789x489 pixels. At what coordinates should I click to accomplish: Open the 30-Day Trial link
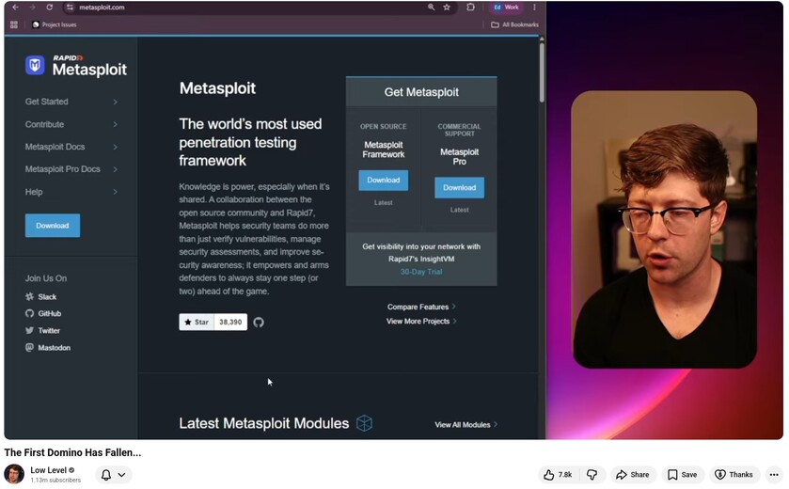coord(421,272)
